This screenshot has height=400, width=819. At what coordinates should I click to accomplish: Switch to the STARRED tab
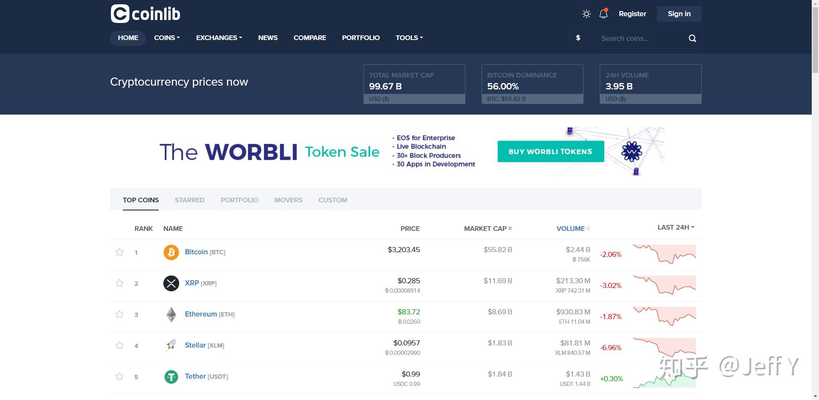pyautogui.click(x=190, y=200)
